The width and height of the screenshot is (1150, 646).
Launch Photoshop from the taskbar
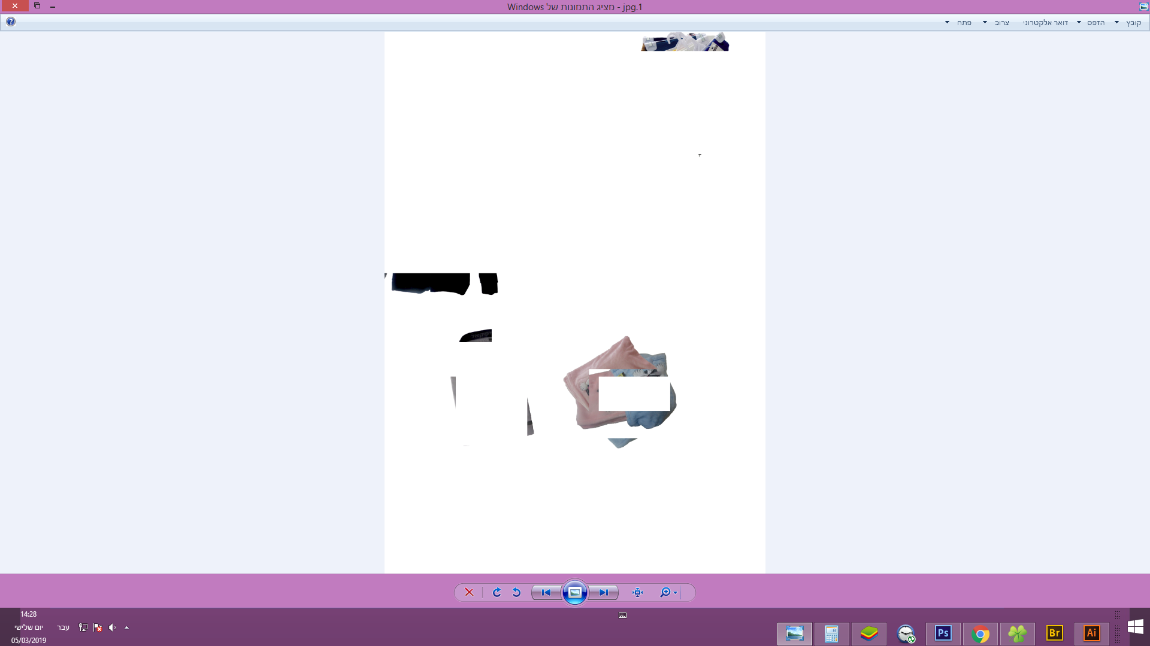click(x=942, y=634)
